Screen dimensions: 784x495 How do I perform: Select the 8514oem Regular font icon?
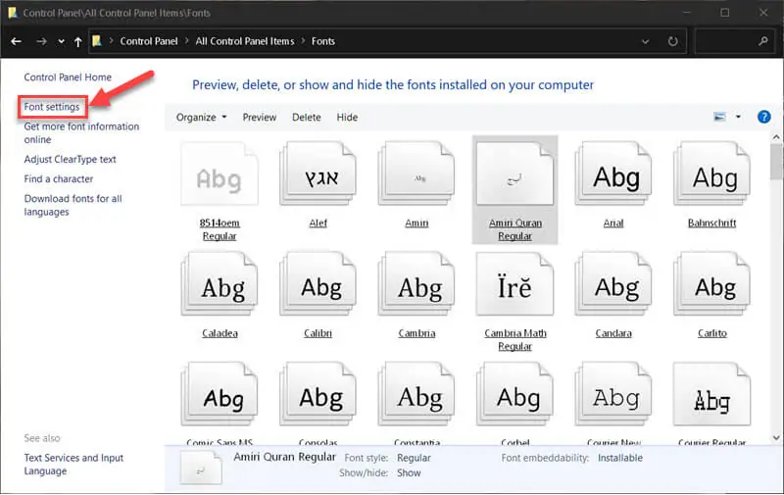[220, 173]
